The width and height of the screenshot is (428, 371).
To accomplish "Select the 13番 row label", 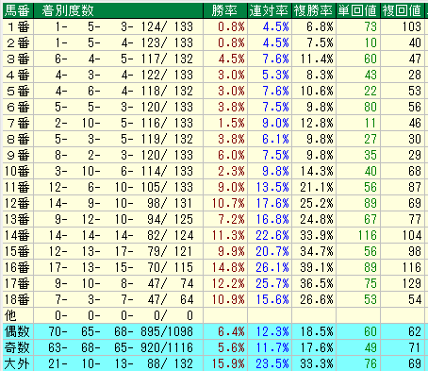I will pos(17,220).
